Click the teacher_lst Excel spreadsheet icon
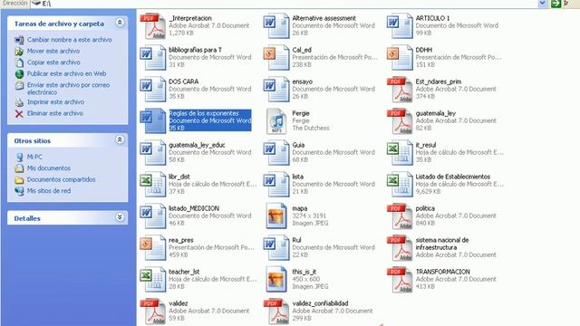 coord(153,280)
